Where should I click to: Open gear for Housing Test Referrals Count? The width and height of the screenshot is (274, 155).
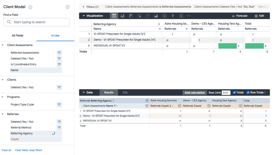240,106
